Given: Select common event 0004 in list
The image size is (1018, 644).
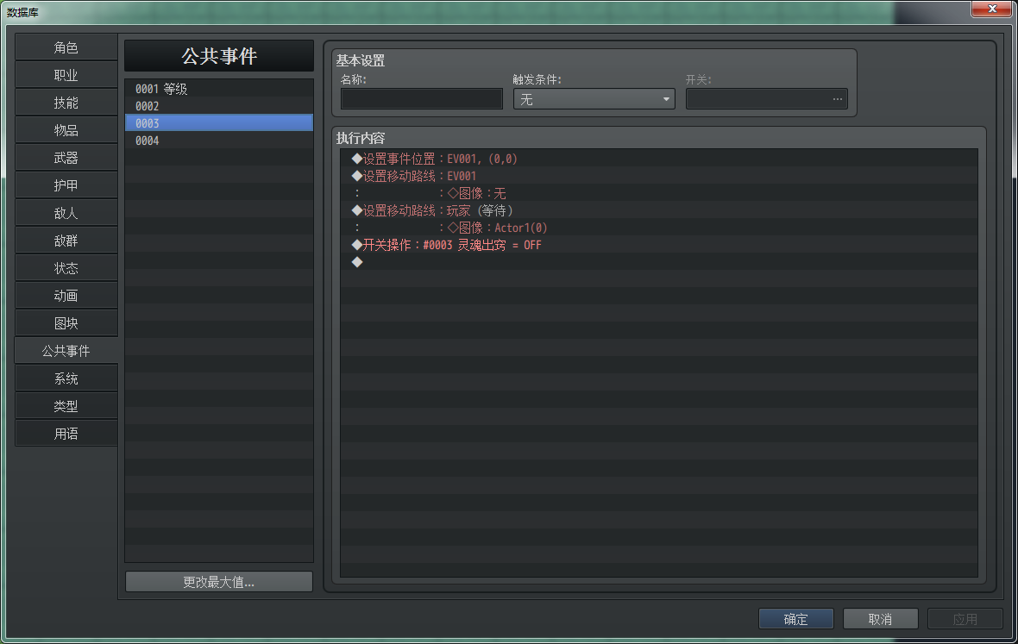Looking at the screenshot, I should [x=219, y=141].
